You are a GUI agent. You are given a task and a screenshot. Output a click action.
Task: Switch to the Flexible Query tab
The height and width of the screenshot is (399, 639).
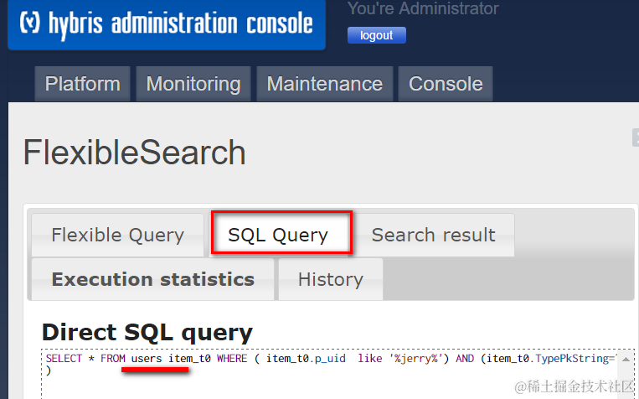117,235
